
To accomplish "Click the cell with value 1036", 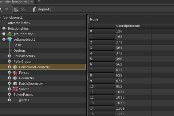I will (133, 97).
